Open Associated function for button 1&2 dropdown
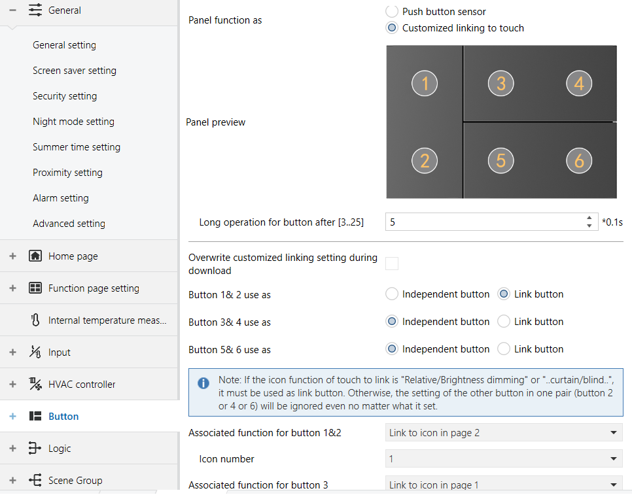Image resolution: width=632 pixels, height=497 pixels. tap(504, 432)
